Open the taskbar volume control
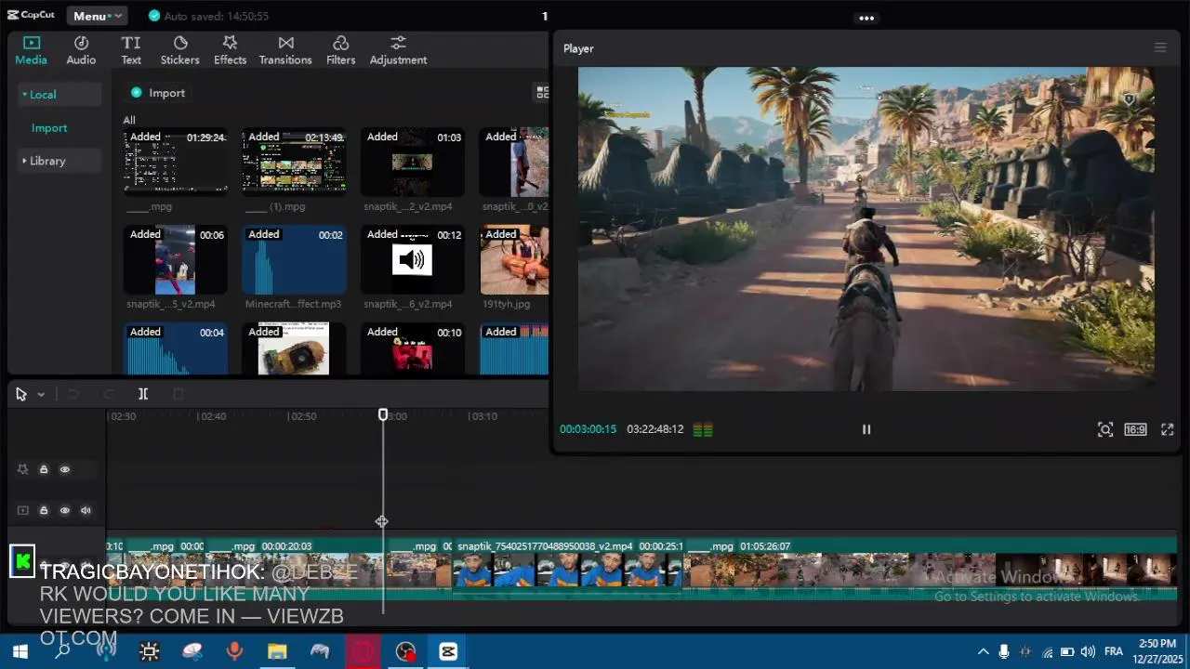This screenshot has height=669, width=1190. (x=1088, y=651)
